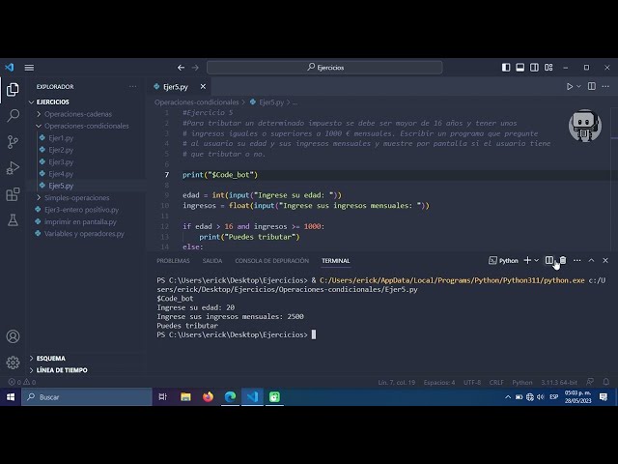Open the Search view in activity bar

(13, 116)
